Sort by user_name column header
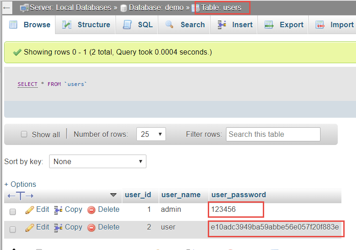The height and width of the screenshot is (250, 356). 181,195
